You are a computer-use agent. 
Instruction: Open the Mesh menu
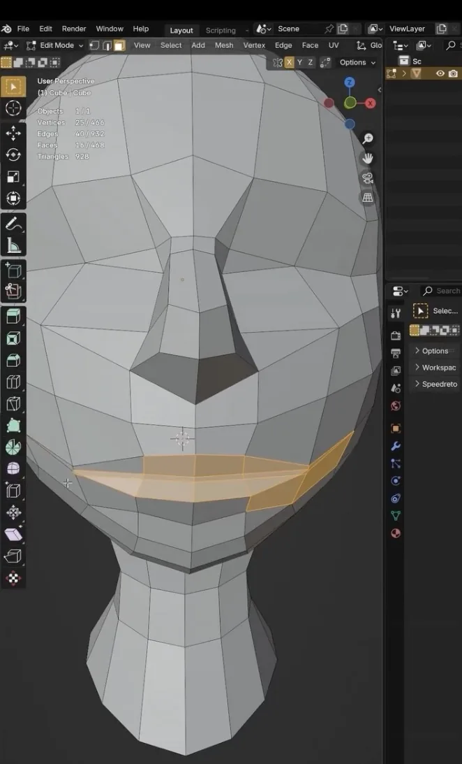click(x=224, y=45)
